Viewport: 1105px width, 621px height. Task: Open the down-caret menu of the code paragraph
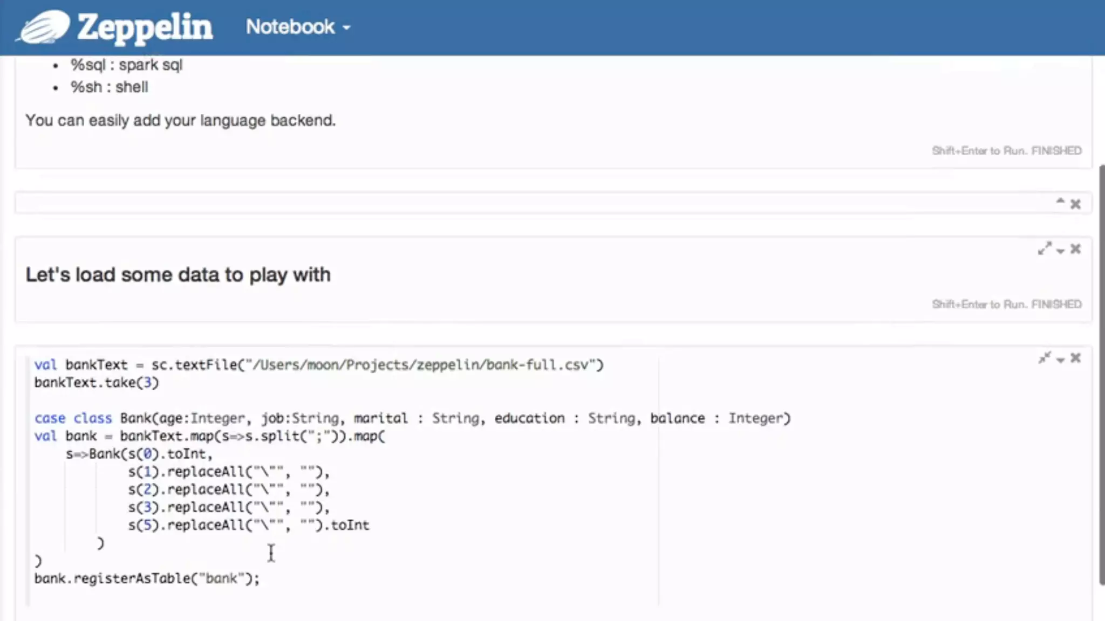[x=1060, y=360]
